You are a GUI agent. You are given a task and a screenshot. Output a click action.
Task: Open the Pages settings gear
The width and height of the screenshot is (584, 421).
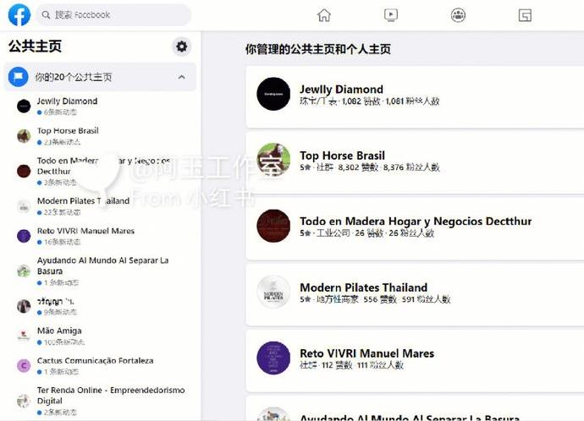(x=181, y=46)
